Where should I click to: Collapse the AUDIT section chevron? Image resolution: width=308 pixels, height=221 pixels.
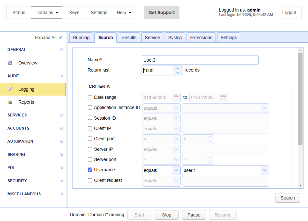pos(62,76)
